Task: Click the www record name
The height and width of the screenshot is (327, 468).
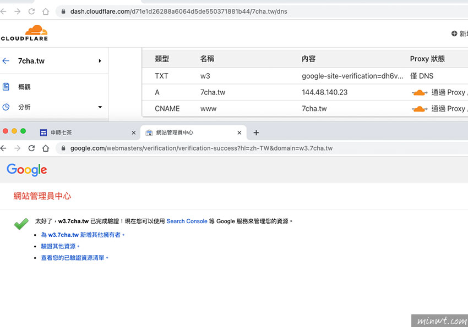Action: tap(208, 109)
